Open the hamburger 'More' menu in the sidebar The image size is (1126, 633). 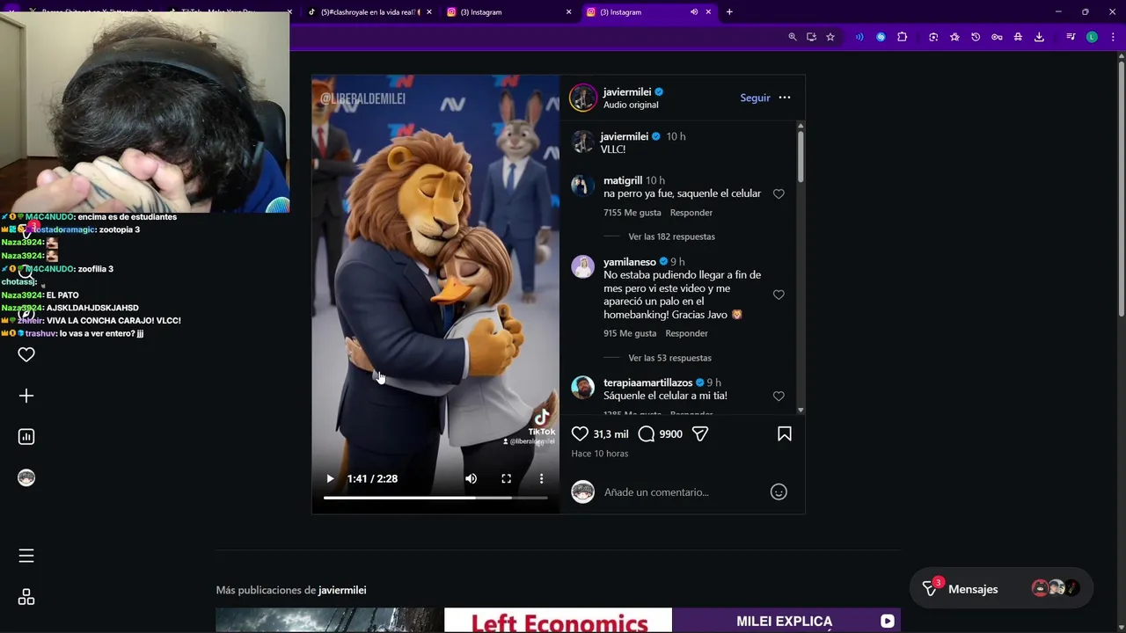pos(26,556)
